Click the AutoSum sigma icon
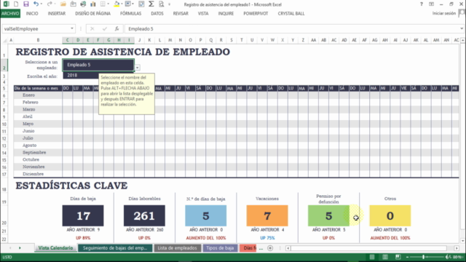This screenshot has width=466, height=262. click(x=151, y=4)
